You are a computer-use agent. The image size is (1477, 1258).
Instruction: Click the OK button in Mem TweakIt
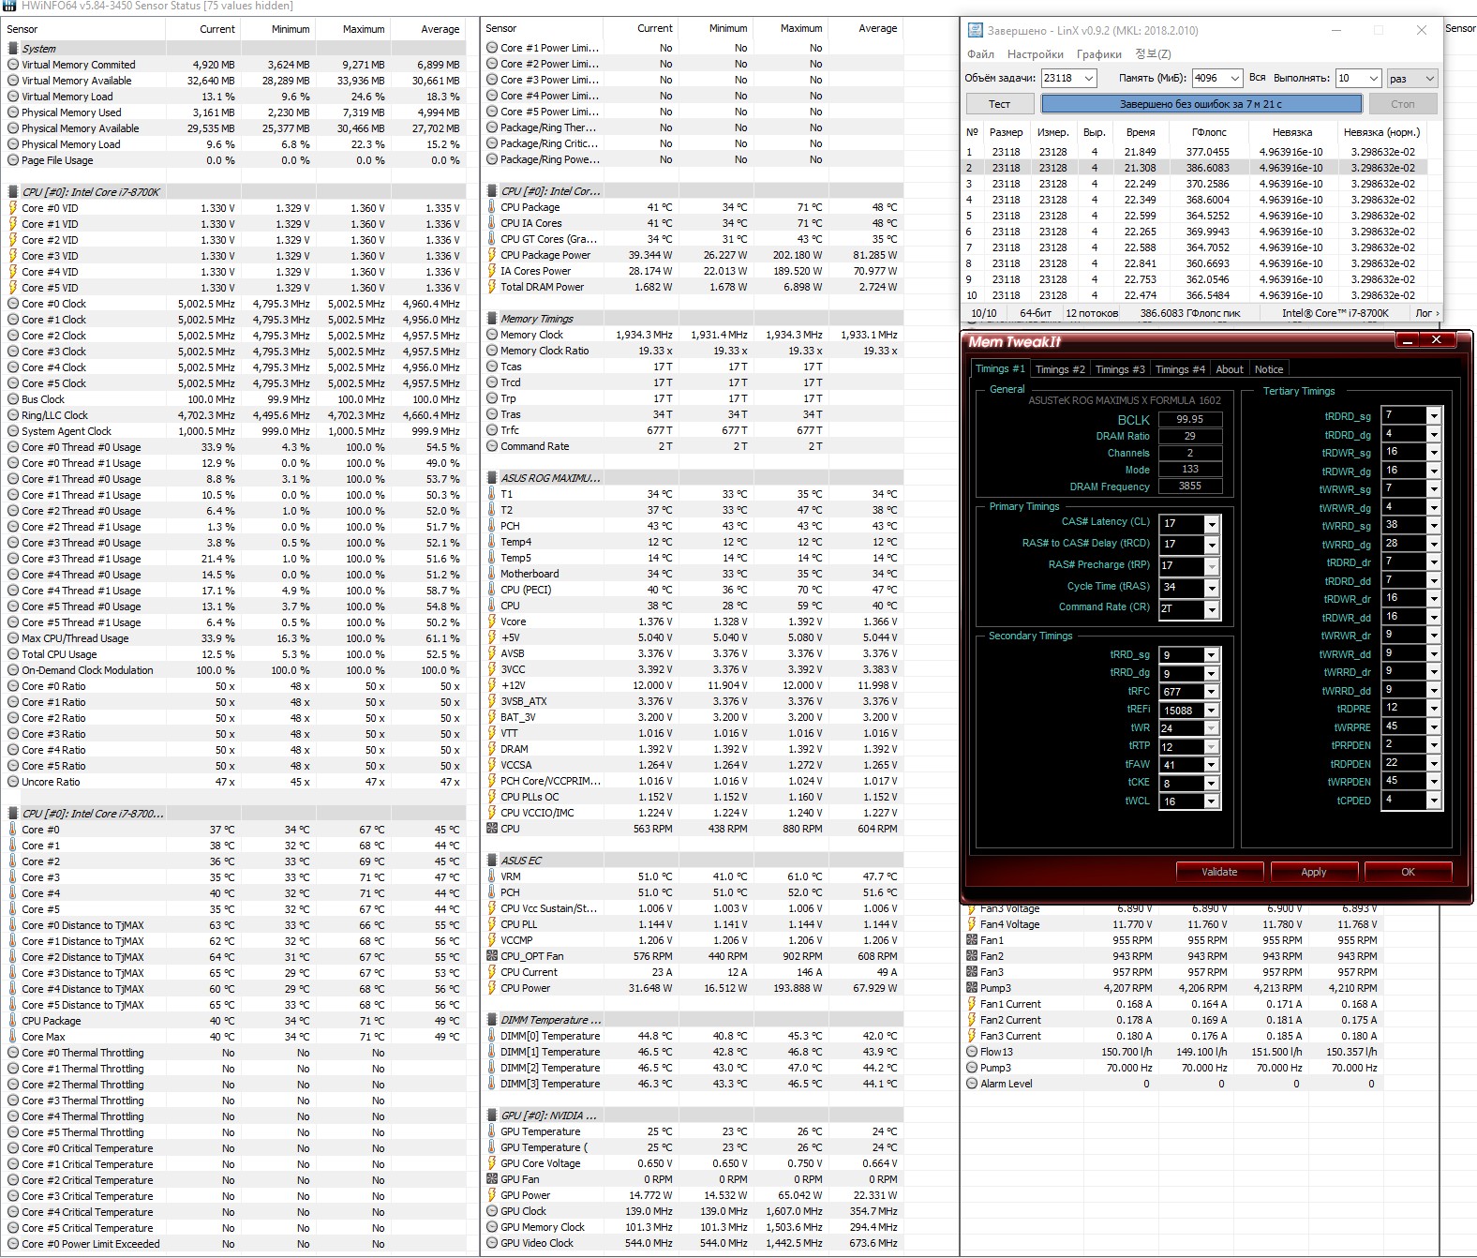[x=1408, y=872]
